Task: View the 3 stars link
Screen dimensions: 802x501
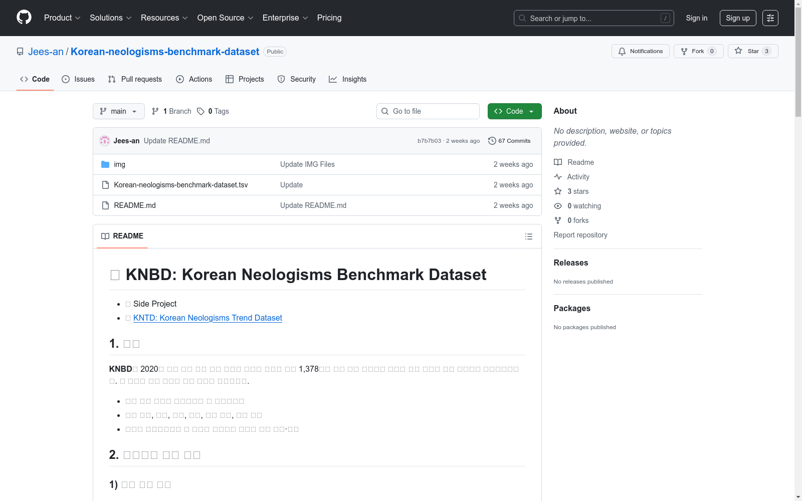Action: (x=571, y=191)
